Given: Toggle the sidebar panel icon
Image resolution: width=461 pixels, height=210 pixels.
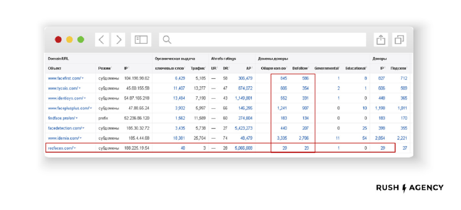Looking at the screenshot, I should pyautogui.click(x=141, y=39).
